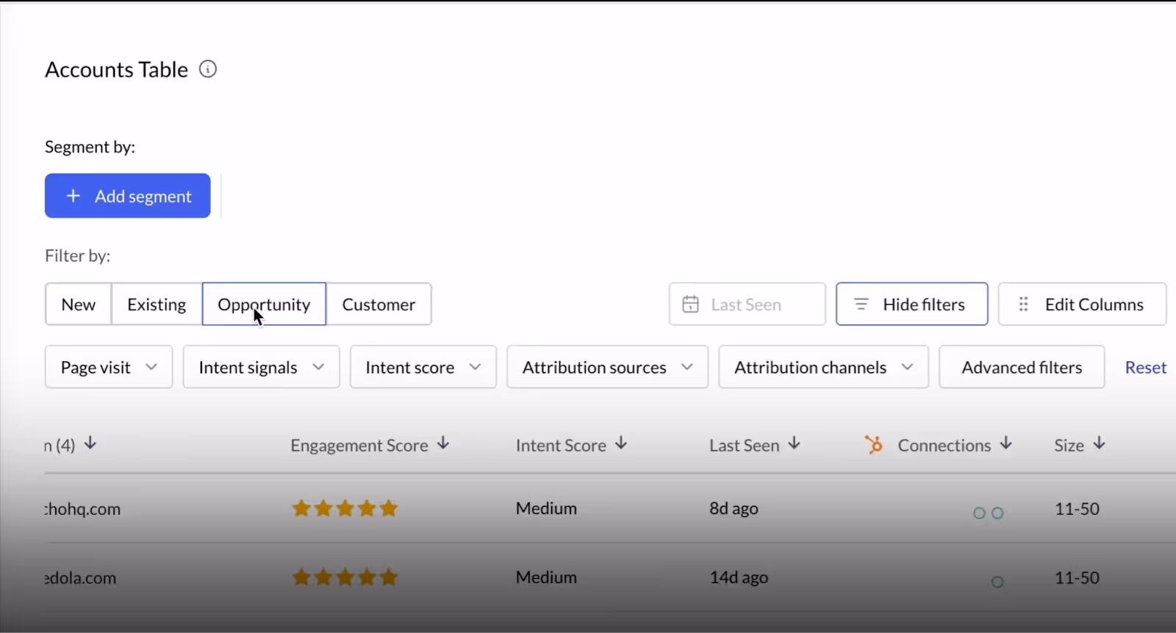Click the edola.com account name

click(80, 578)
